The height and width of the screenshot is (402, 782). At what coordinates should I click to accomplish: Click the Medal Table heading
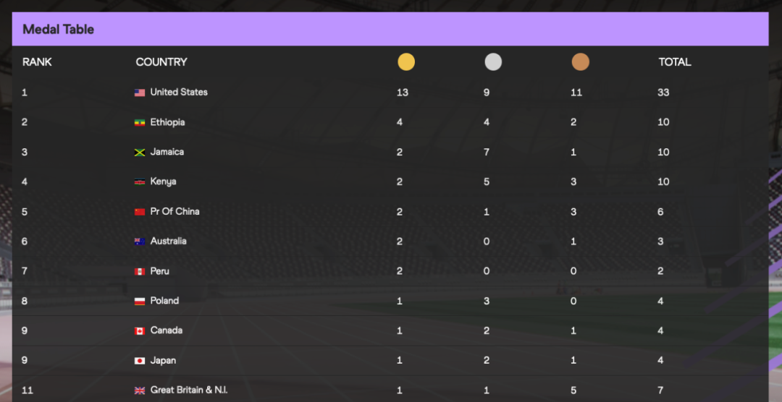pyautogui.click(x=59, y=30)
